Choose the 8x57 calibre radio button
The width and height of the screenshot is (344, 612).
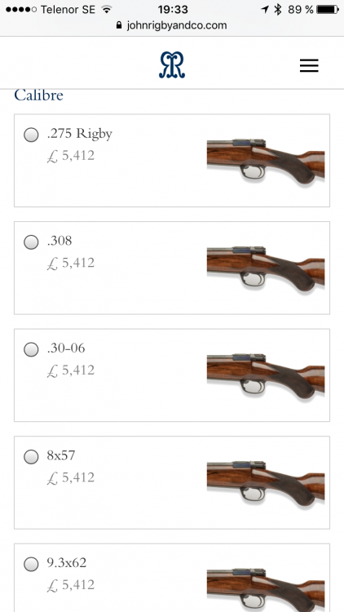coord(31,457)
